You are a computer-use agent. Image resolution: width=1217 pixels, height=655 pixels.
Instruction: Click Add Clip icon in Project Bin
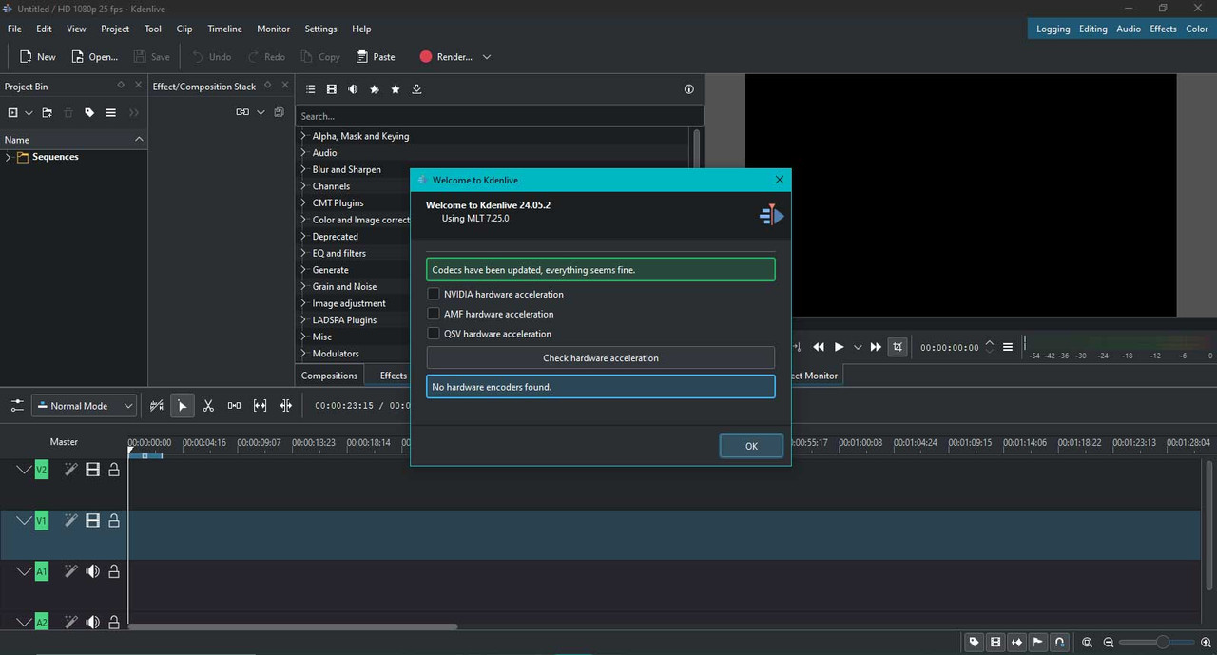coord(13,112)
